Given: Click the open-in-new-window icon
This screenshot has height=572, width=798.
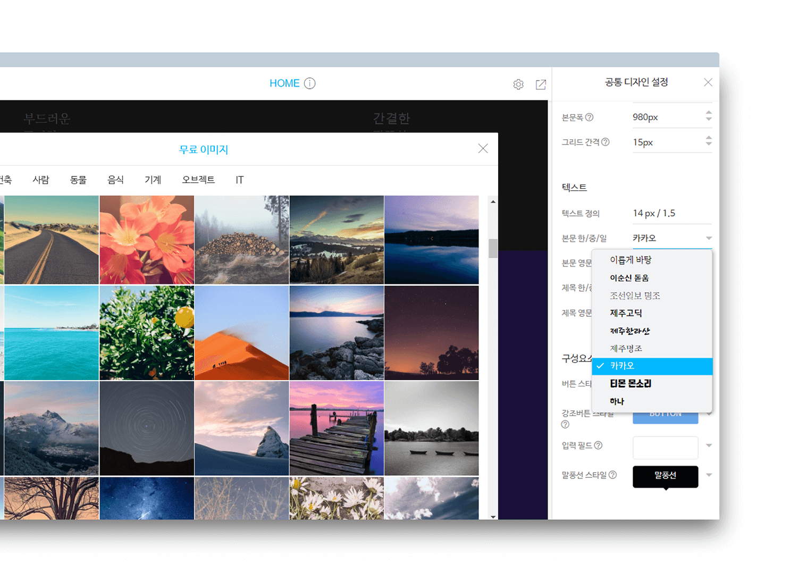Looking at the screenshot, I should [541, 85].
